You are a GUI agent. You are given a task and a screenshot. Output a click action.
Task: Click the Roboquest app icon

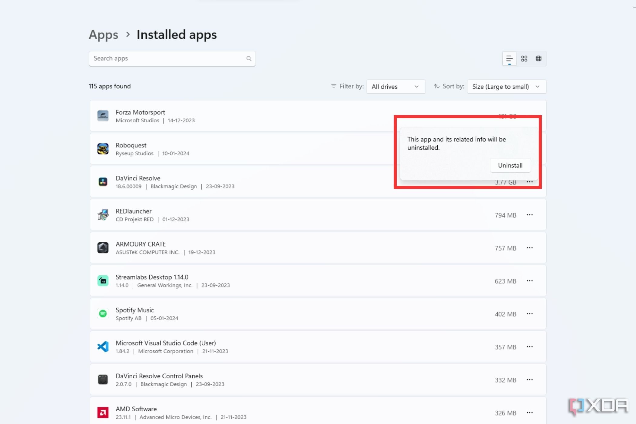pyautogui.click(x=103, y=149)
